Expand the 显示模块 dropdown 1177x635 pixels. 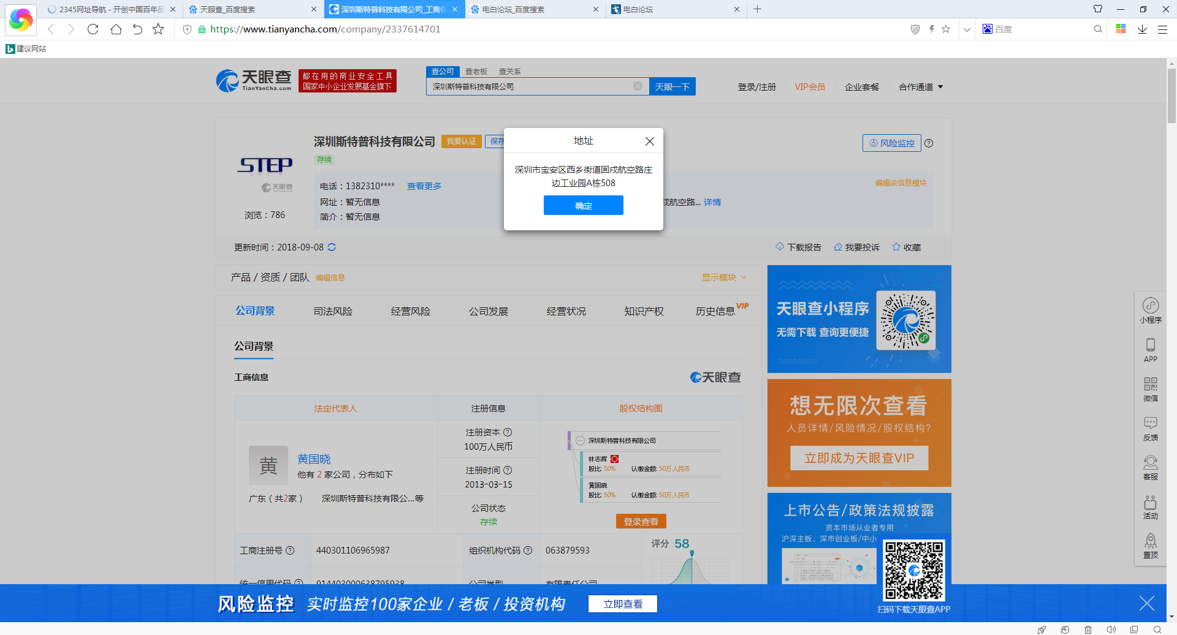coord(724,277)
